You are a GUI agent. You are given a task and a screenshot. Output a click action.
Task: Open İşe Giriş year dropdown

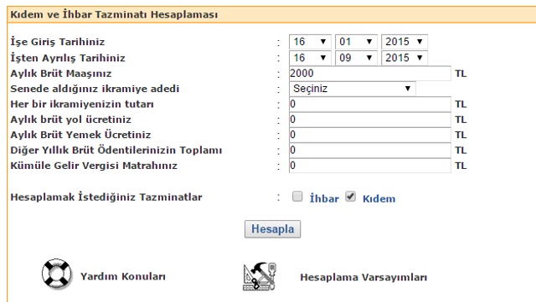(405, 42)
